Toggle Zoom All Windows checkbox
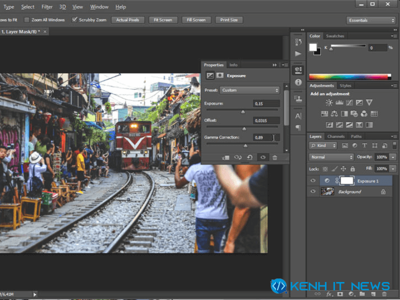Viewport: 400px width, 300px height. pyautogui.click(x=27, y=20)
